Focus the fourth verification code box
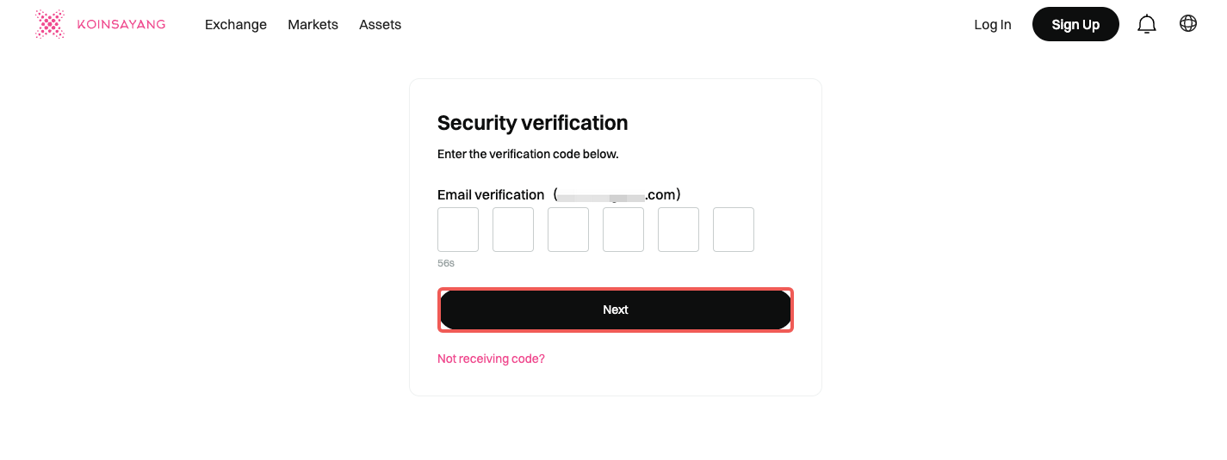Screen dimensions: 1227x460 (x=623, y=230)
